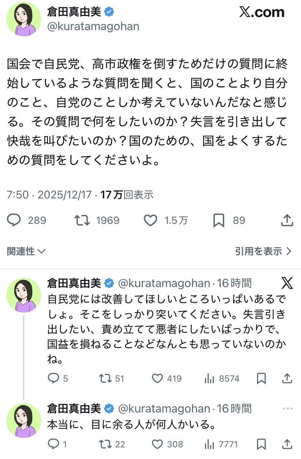
Task: Click the X logo on the second post
Action: click(287, 283)
